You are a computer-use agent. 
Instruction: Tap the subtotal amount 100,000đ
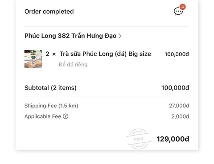[175, 88]
